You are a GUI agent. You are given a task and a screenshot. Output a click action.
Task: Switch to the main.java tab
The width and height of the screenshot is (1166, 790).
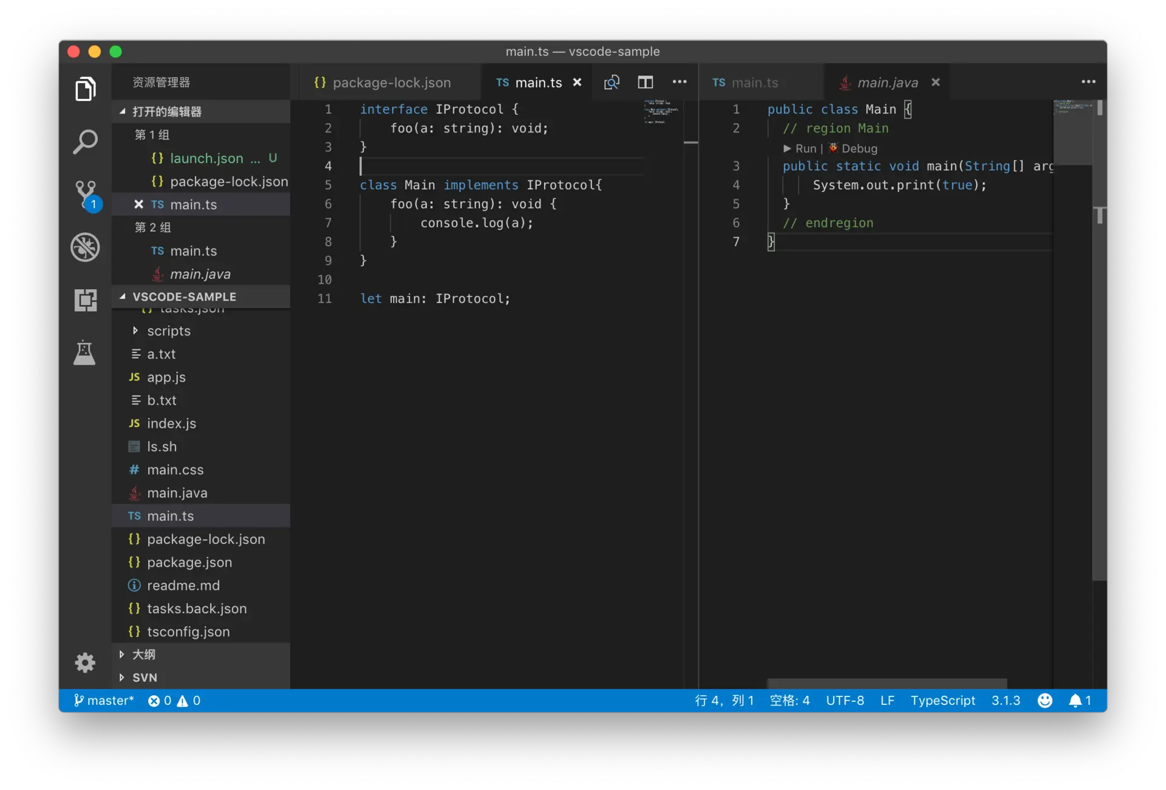coord(887,83)
